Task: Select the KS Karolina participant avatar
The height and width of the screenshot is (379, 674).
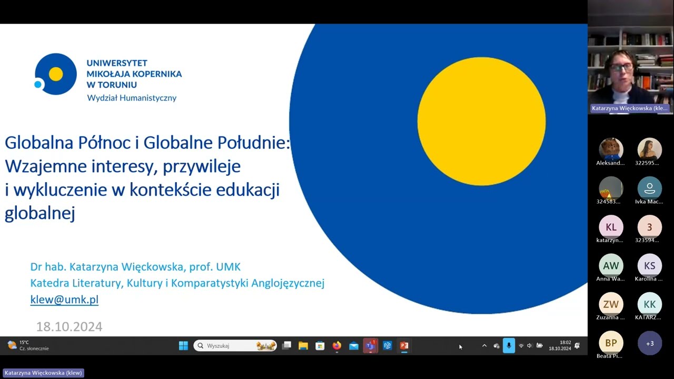Action: click(x=649, y=266)
